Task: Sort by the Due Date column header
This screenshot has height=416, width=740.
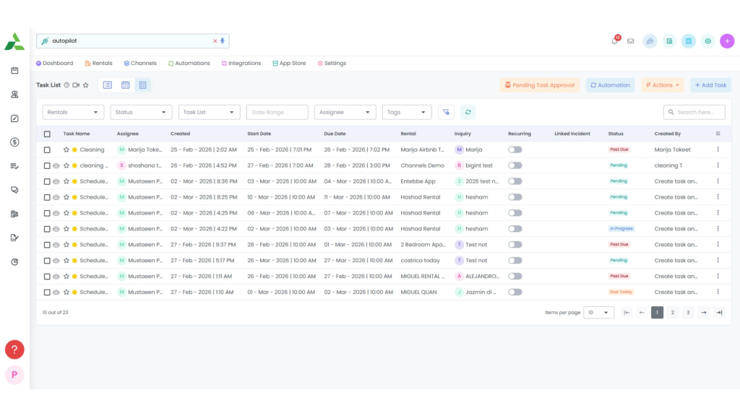Action: [335, 134]
